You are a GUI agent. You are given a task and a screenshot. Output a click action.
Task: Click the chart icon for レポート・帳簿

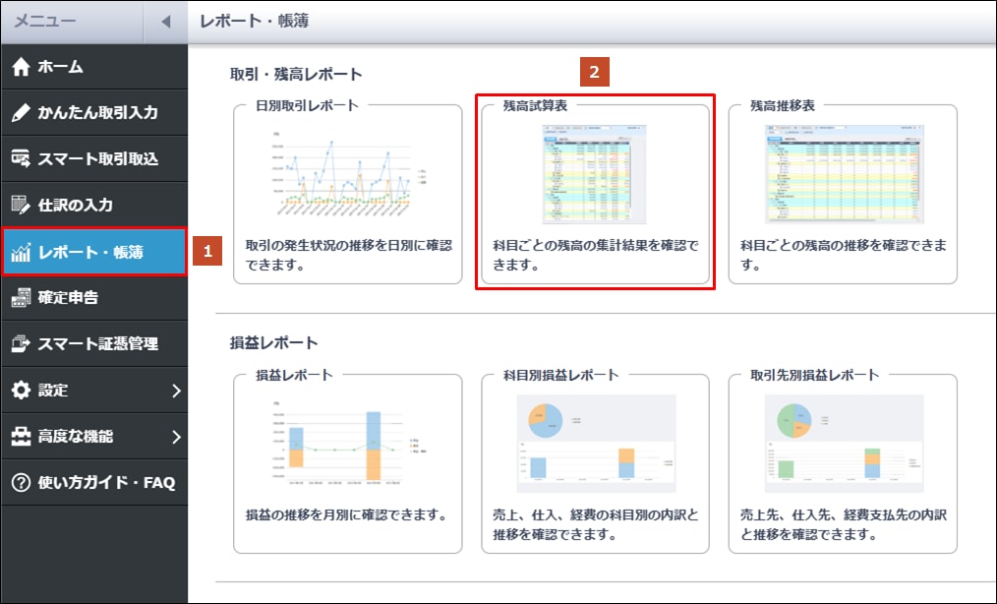21,252
